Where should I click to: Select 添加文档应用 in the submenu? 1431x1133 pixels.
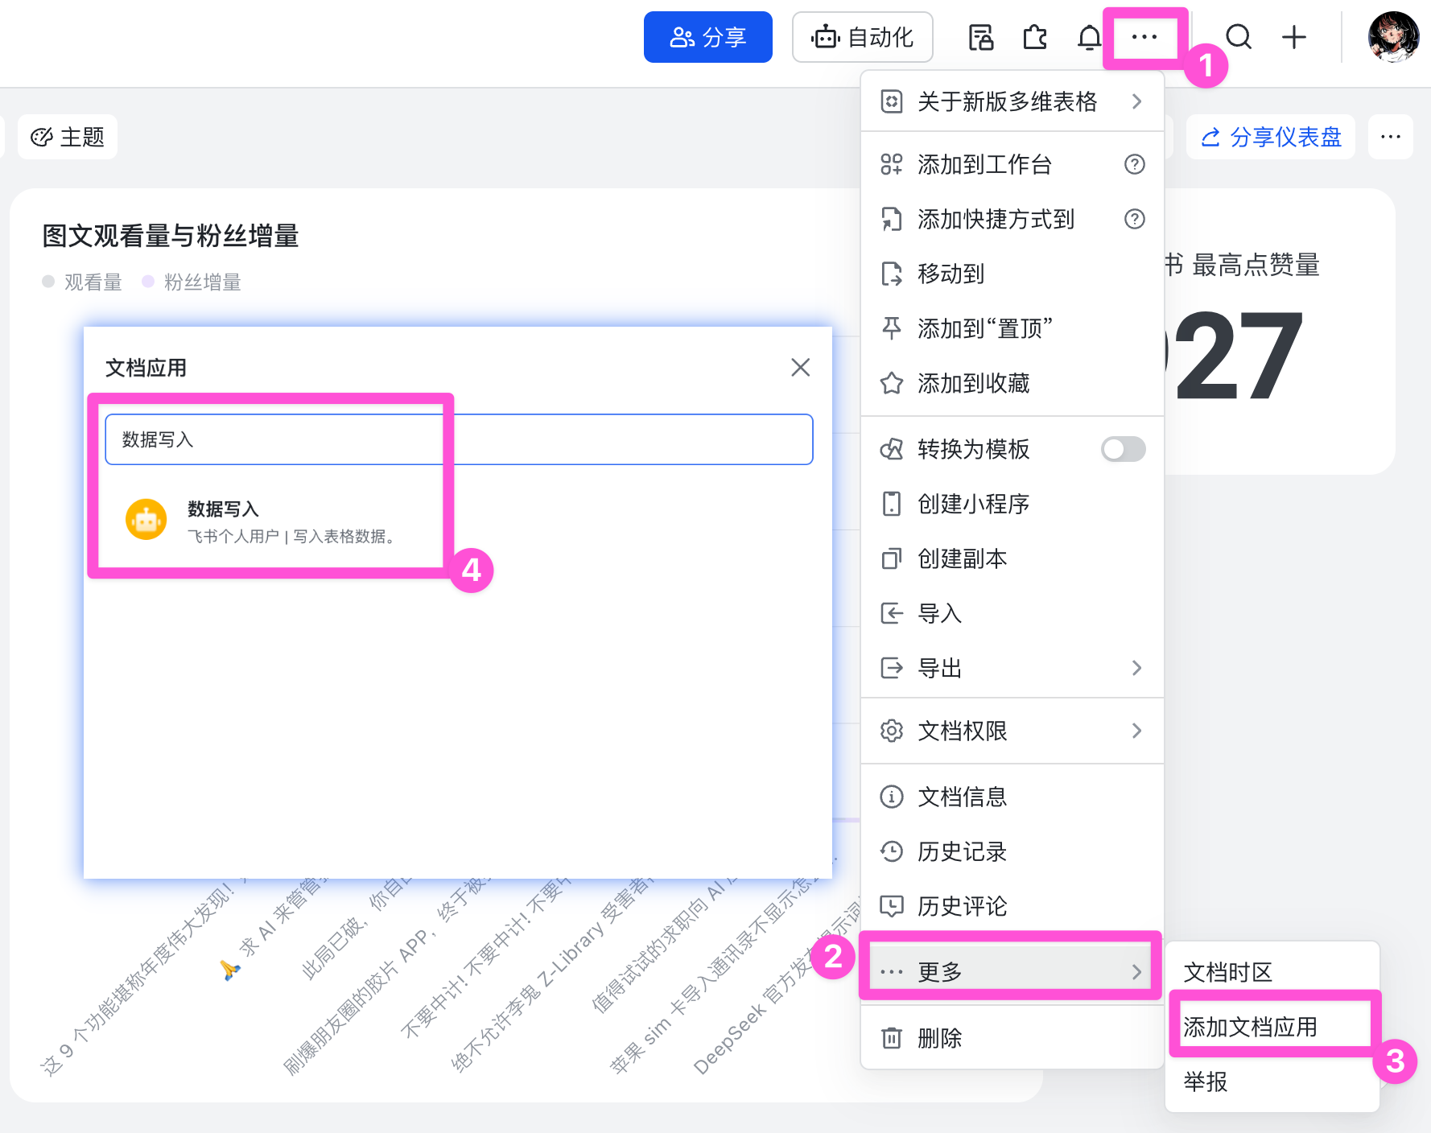(1272, 1027)
